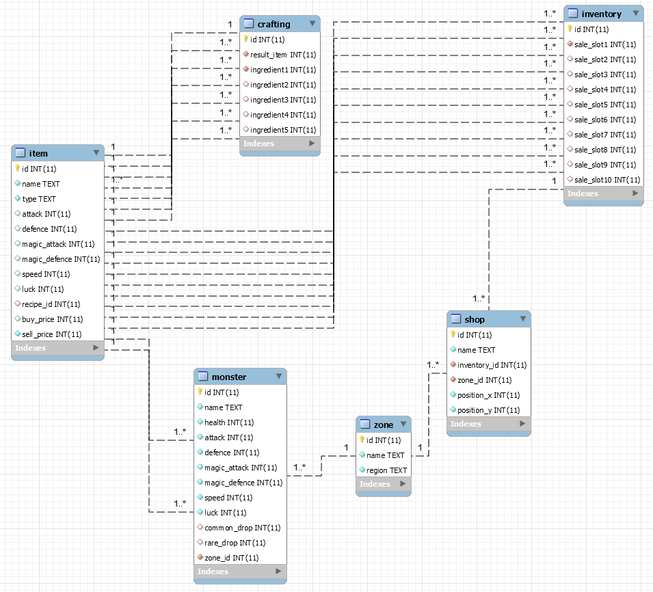Select inventory_id column in shop table
Viewport: 653px width, 592px height.
tap(492, 365)
